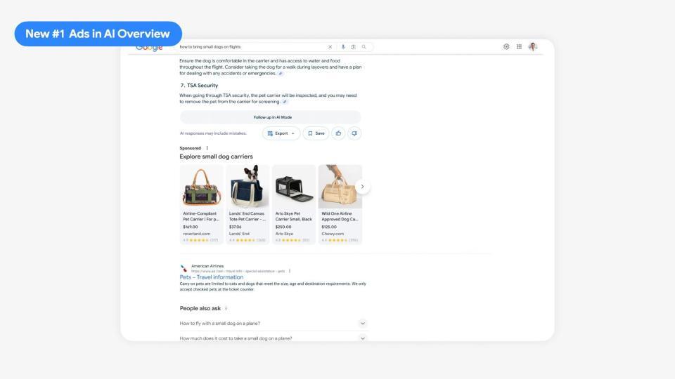
Task: Open the Google apps grid icon
Action: [x=519, y=46]
